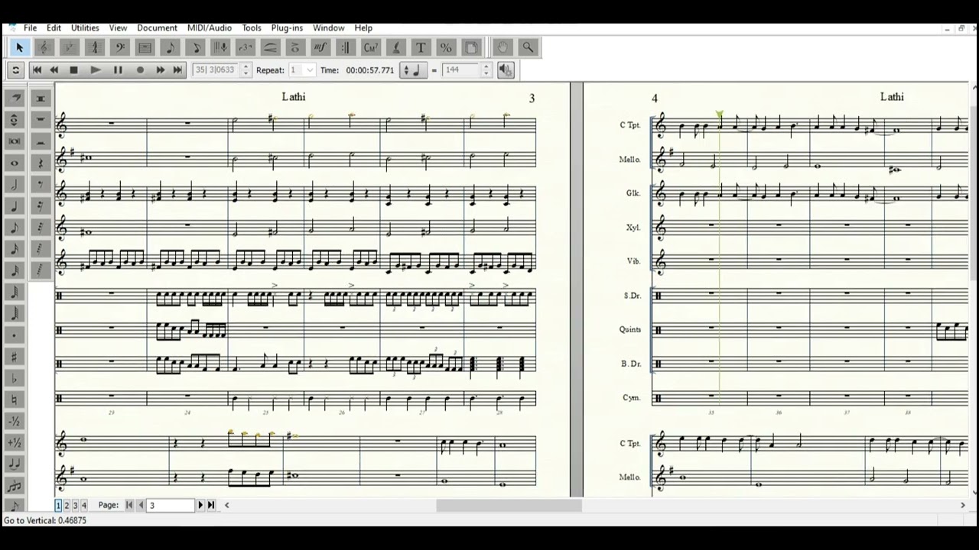The height and width of the screenshot is (550, 979).
Task: Switch to layer 2 button
Action: [67, 505]
